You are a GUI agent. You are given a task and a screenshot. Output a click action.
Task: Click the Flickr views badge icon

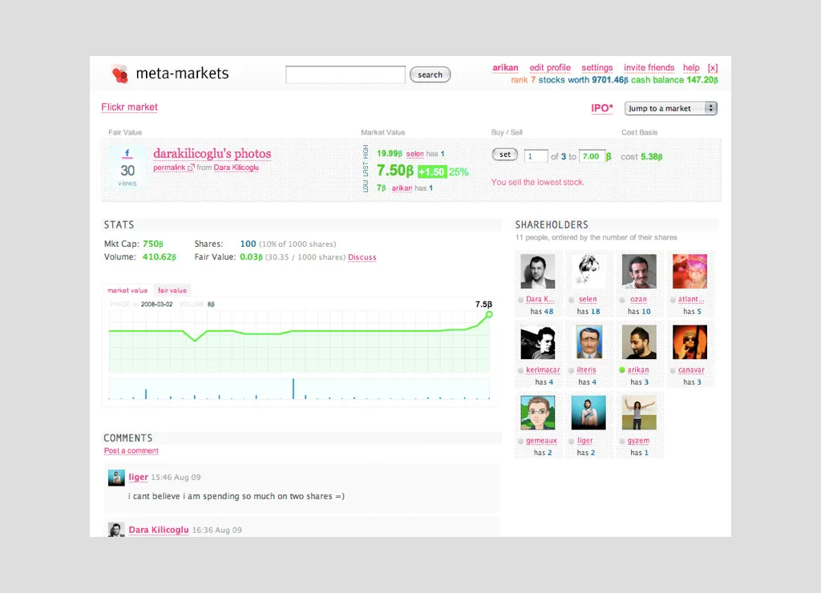click(x=127, y=167)
